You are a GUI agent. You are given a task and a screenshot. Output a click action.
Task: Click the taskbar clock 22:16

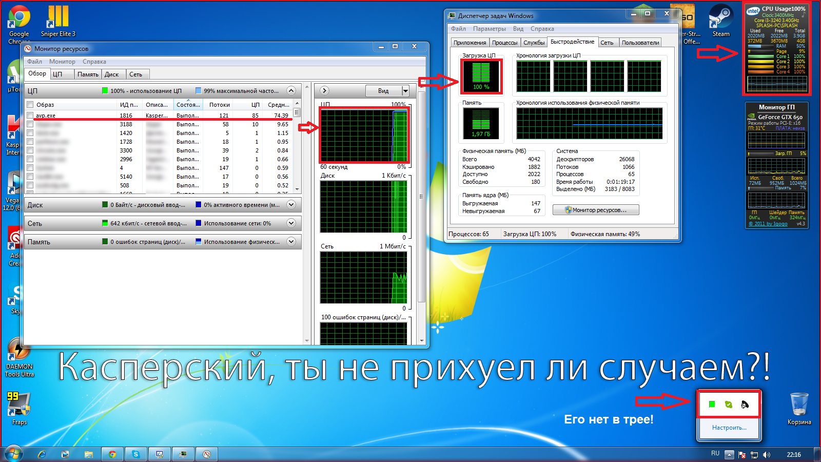click(x=794, y=454)
